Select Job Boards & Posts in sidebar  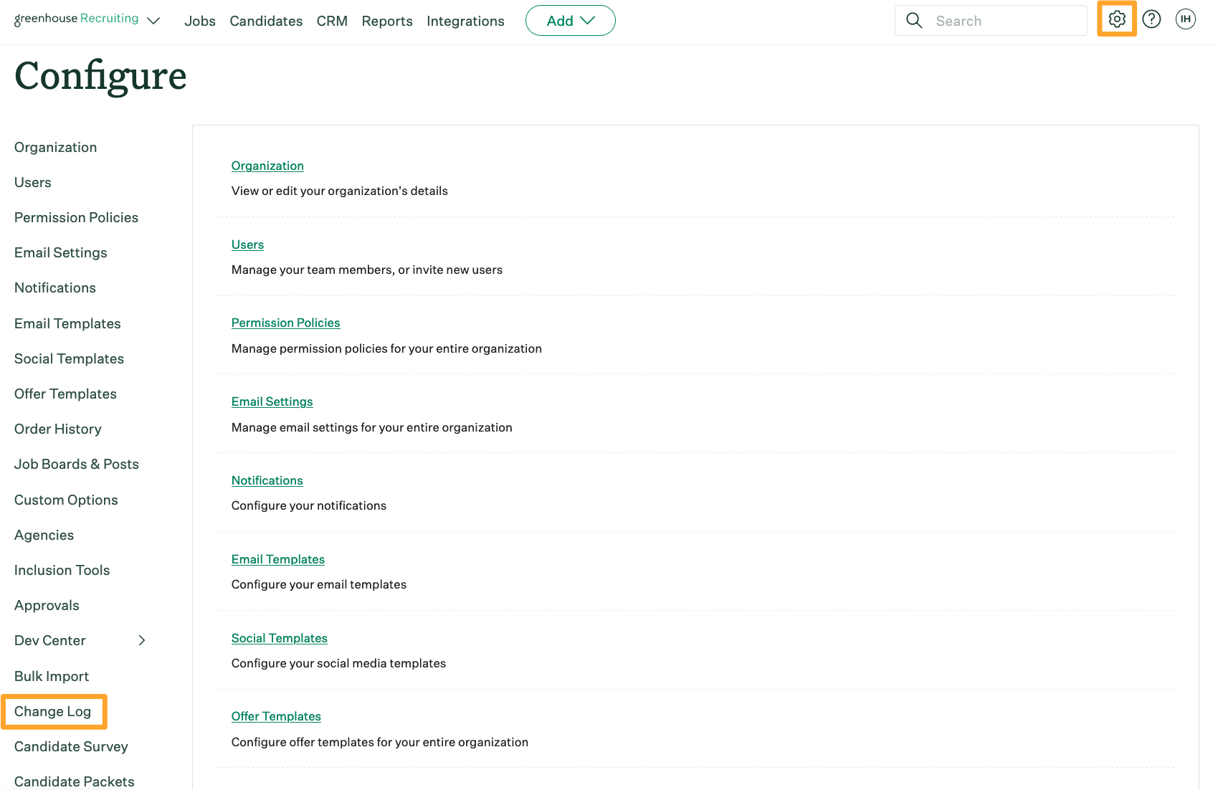pyautogui.click(x=76, y=464)
